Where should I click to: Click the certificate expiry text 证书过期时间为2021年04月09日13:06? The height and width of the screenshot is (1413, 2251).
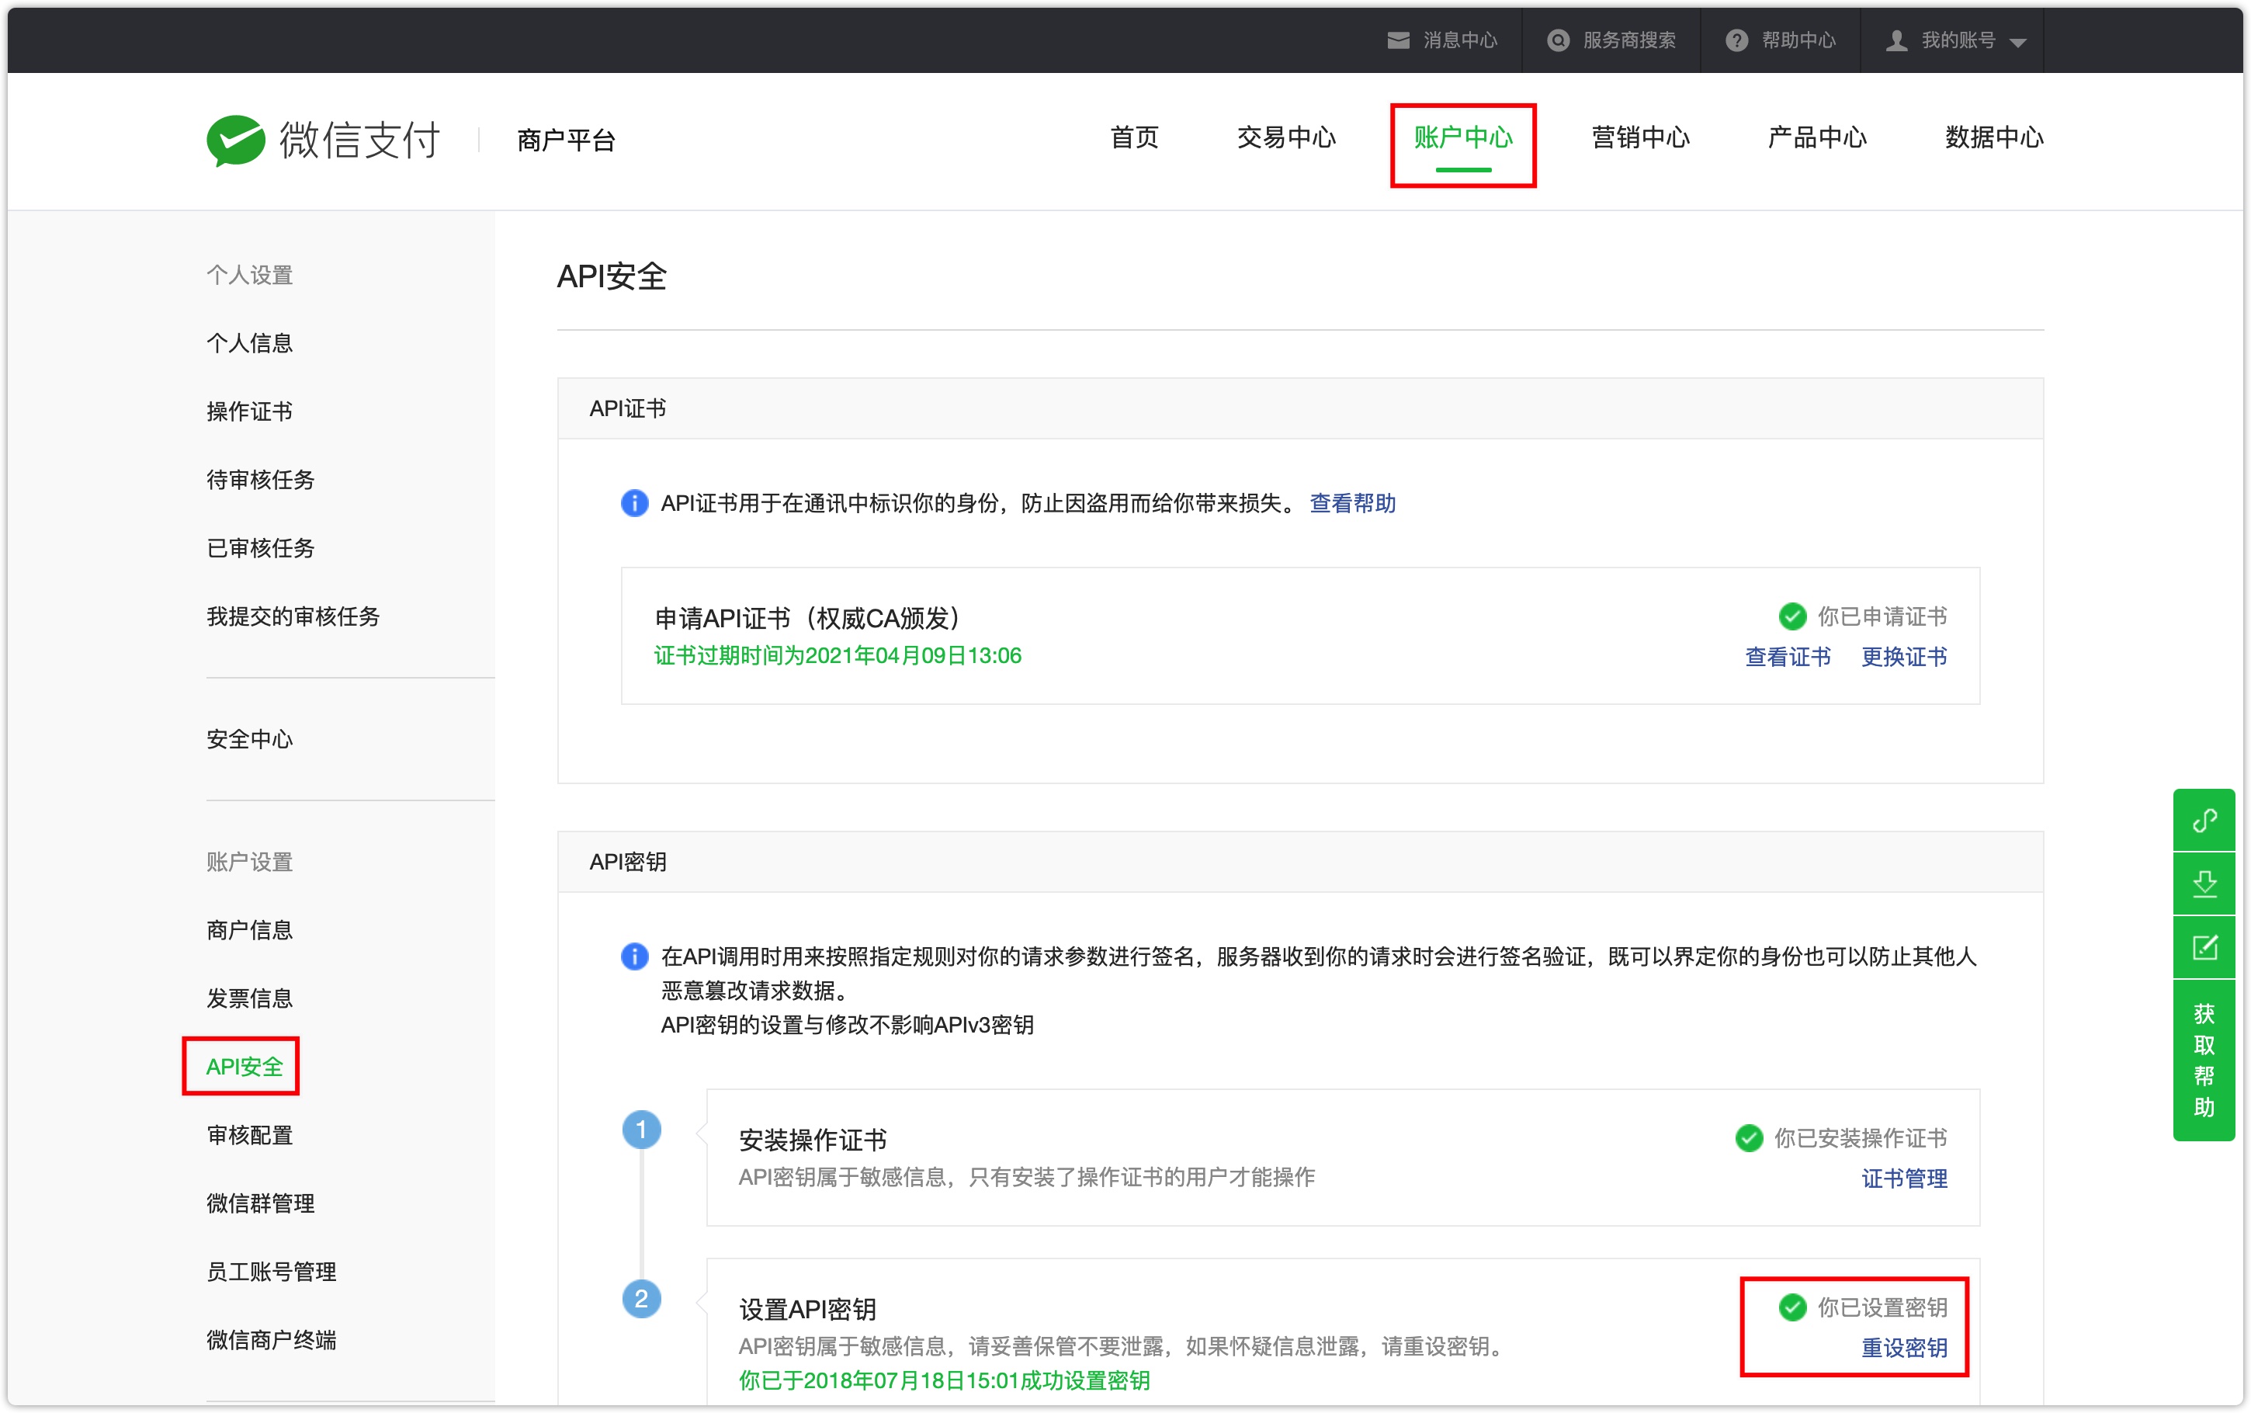tap(838, 656)
